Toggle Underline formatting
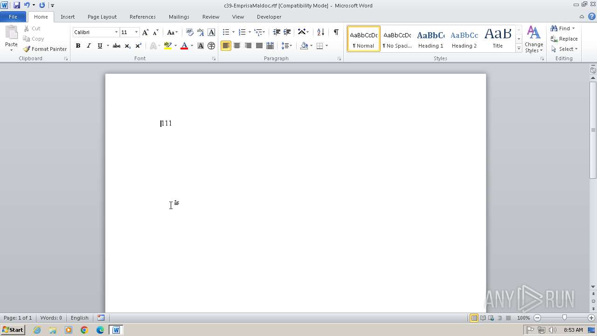The height and width of the screenshot is (336, 597). [x=99, y=46]
